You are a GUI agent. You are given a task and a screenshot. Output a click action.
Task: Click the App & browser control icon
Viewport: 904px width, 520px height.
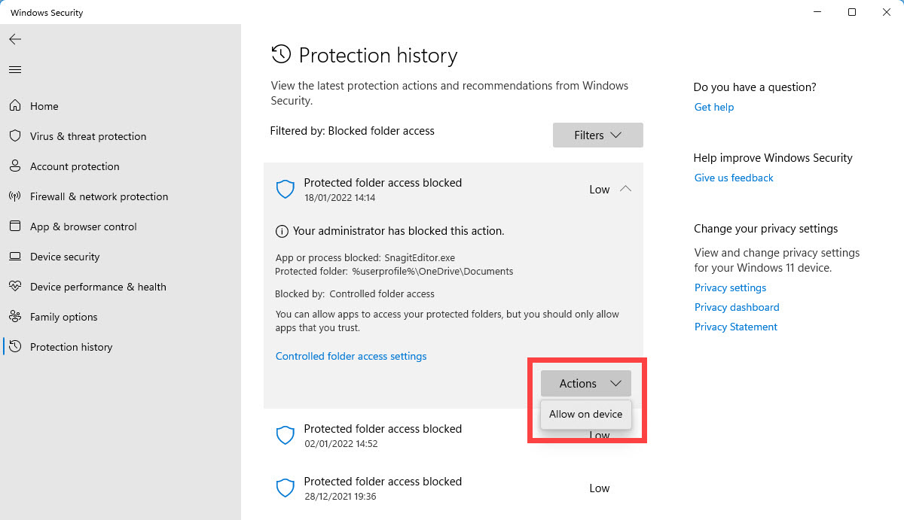[x=14, y=227]
